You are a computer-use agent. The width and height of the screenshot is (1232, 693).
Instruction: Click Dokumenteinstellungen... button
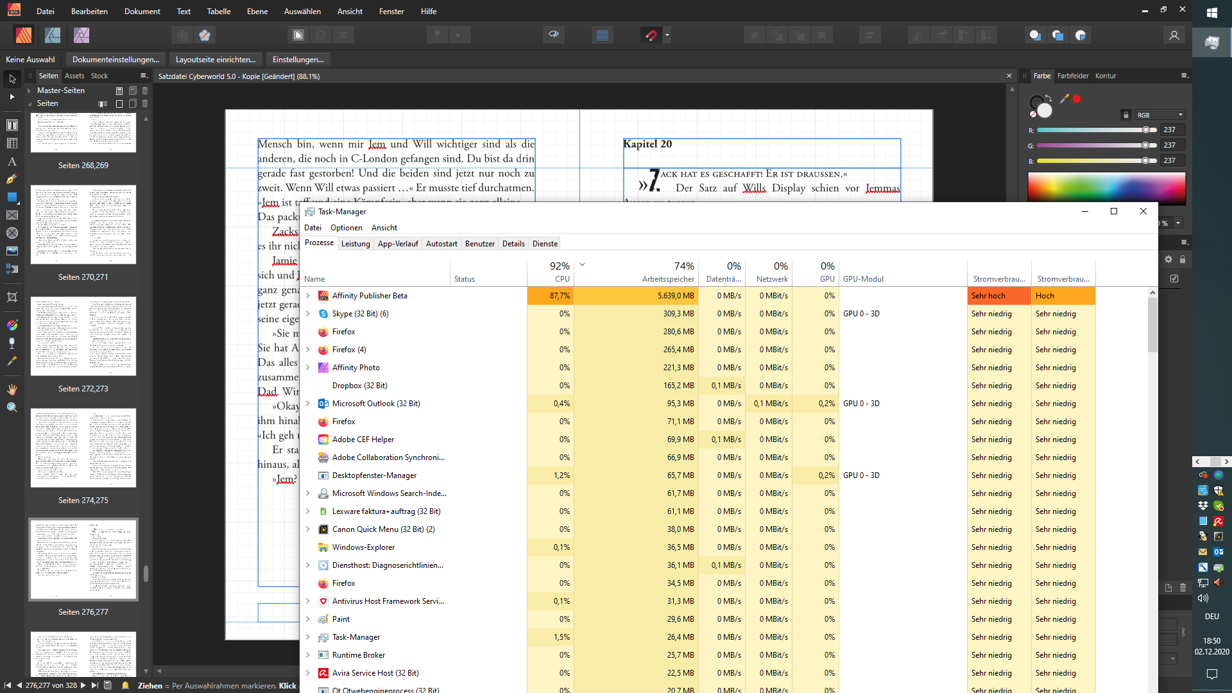pos(116,60)
